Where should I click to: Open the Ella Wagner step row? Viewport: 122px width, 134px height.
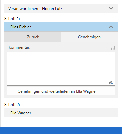click(61, 113)
